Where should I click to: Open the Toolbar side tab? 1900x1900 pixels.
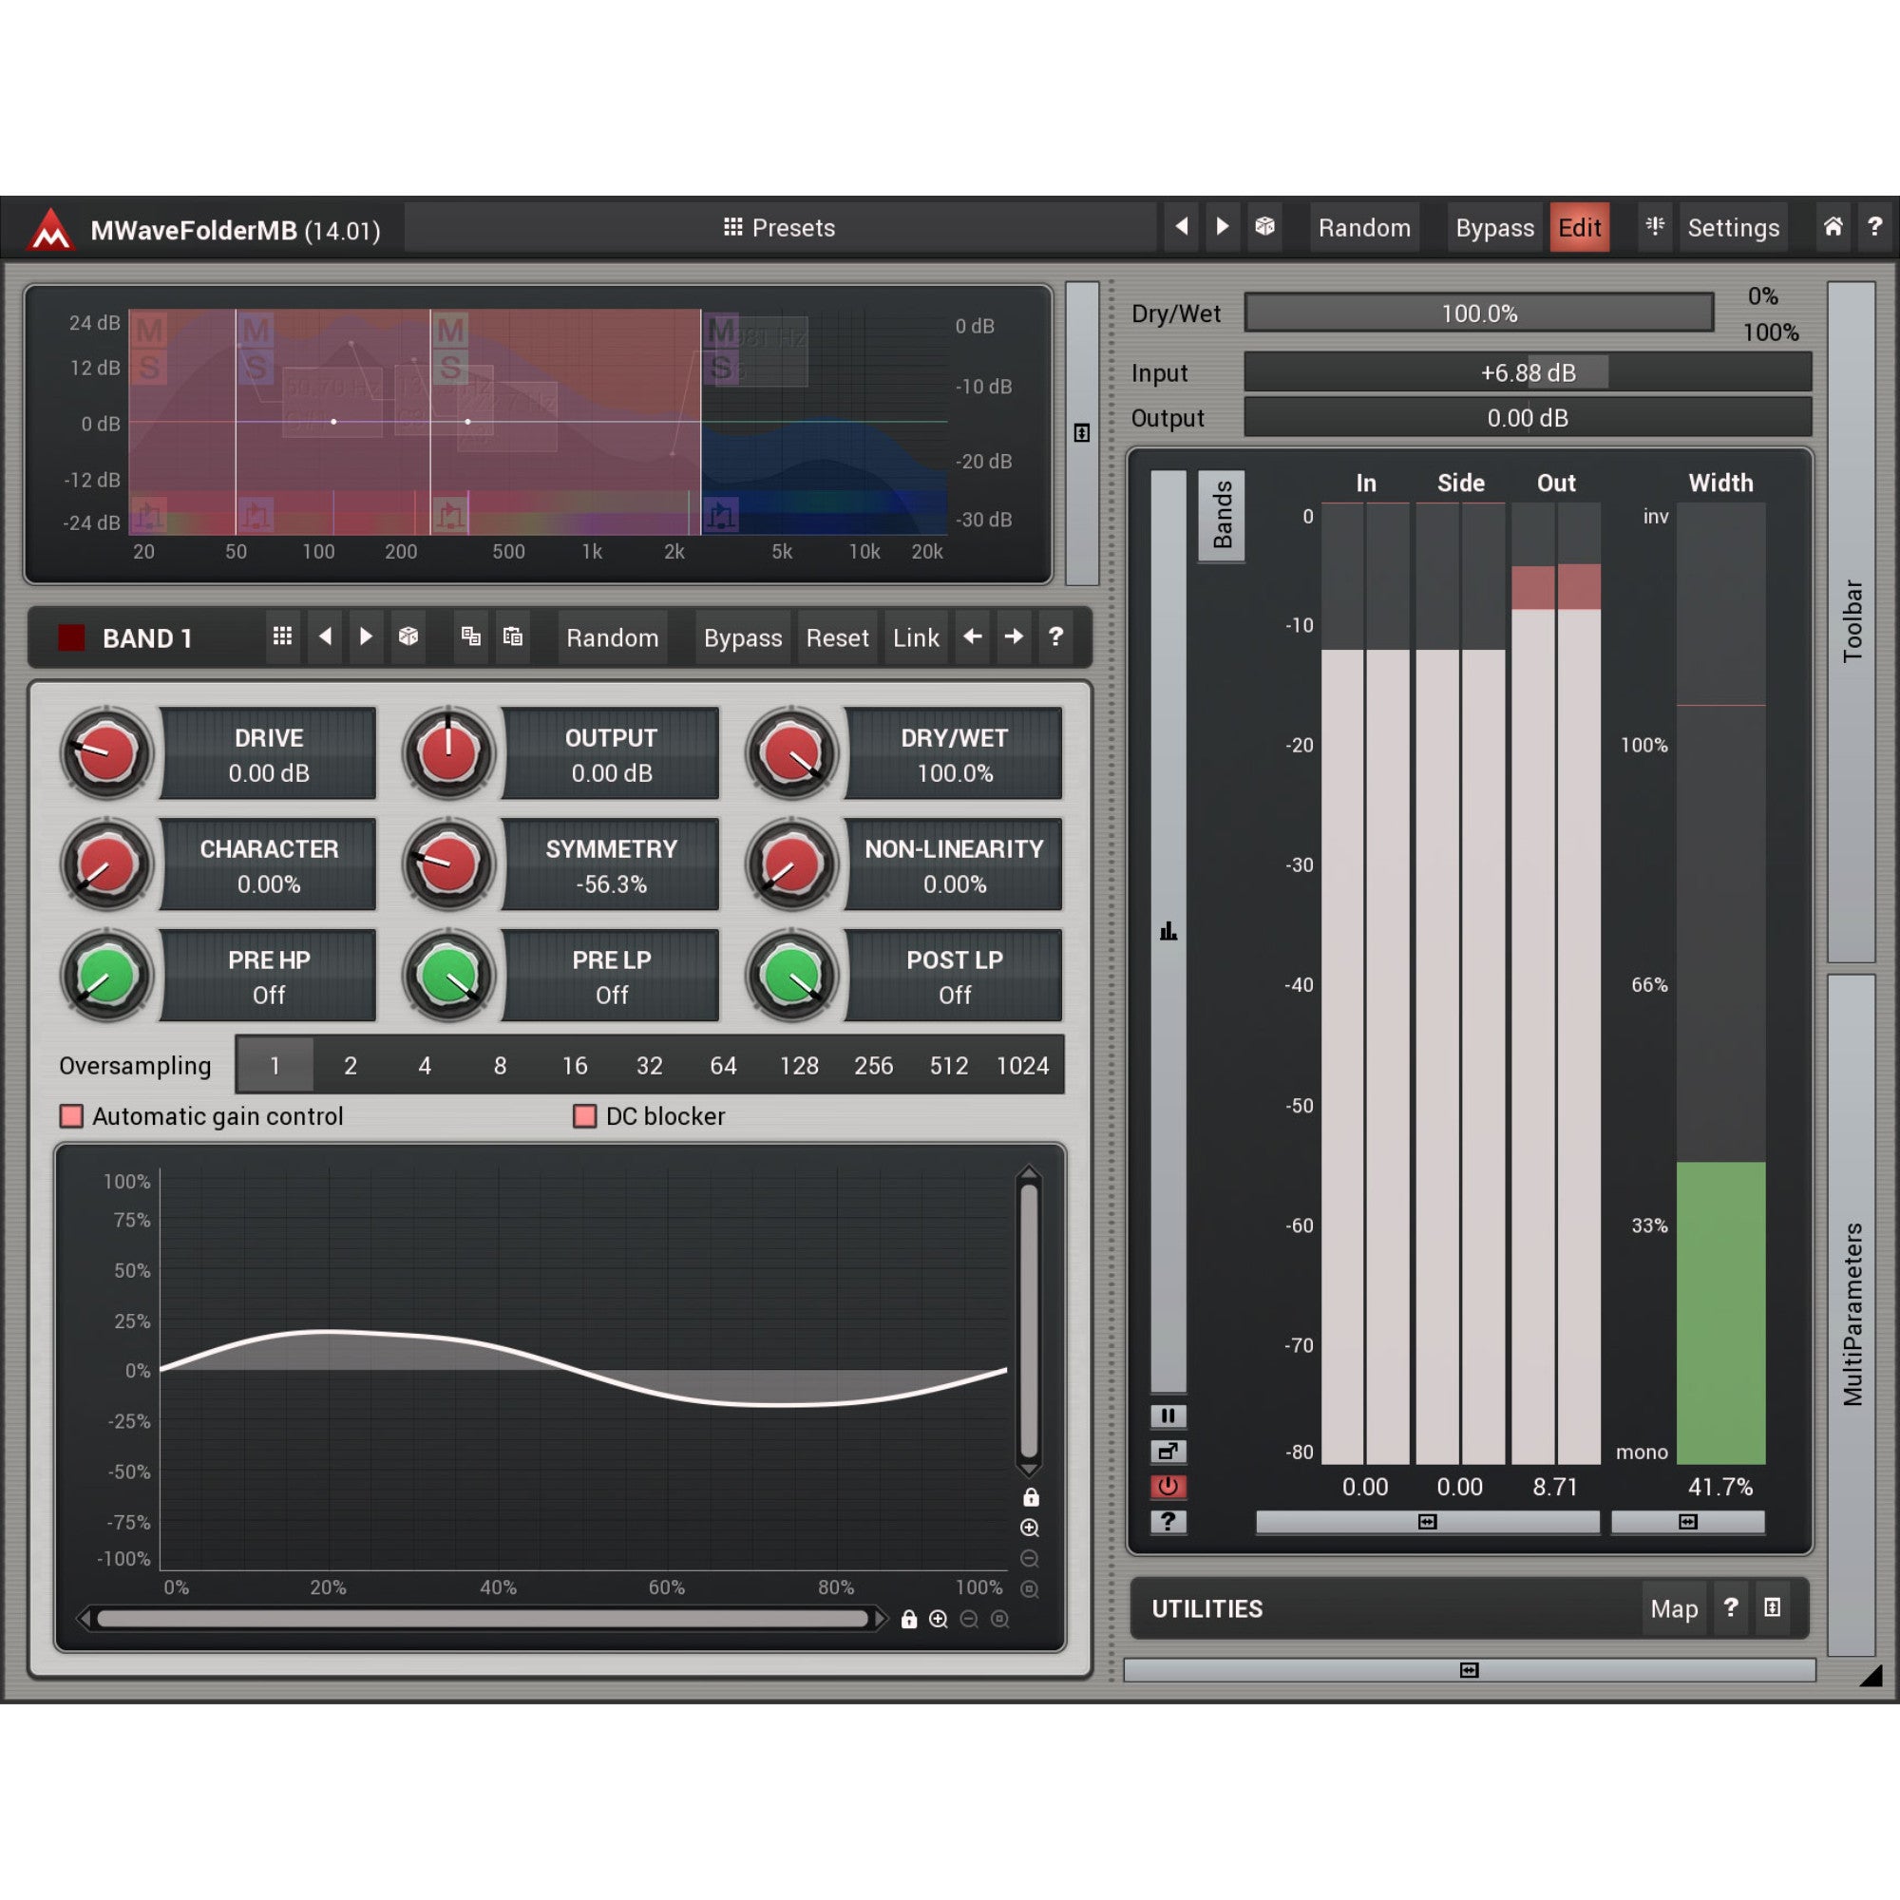coord(1852,621)
